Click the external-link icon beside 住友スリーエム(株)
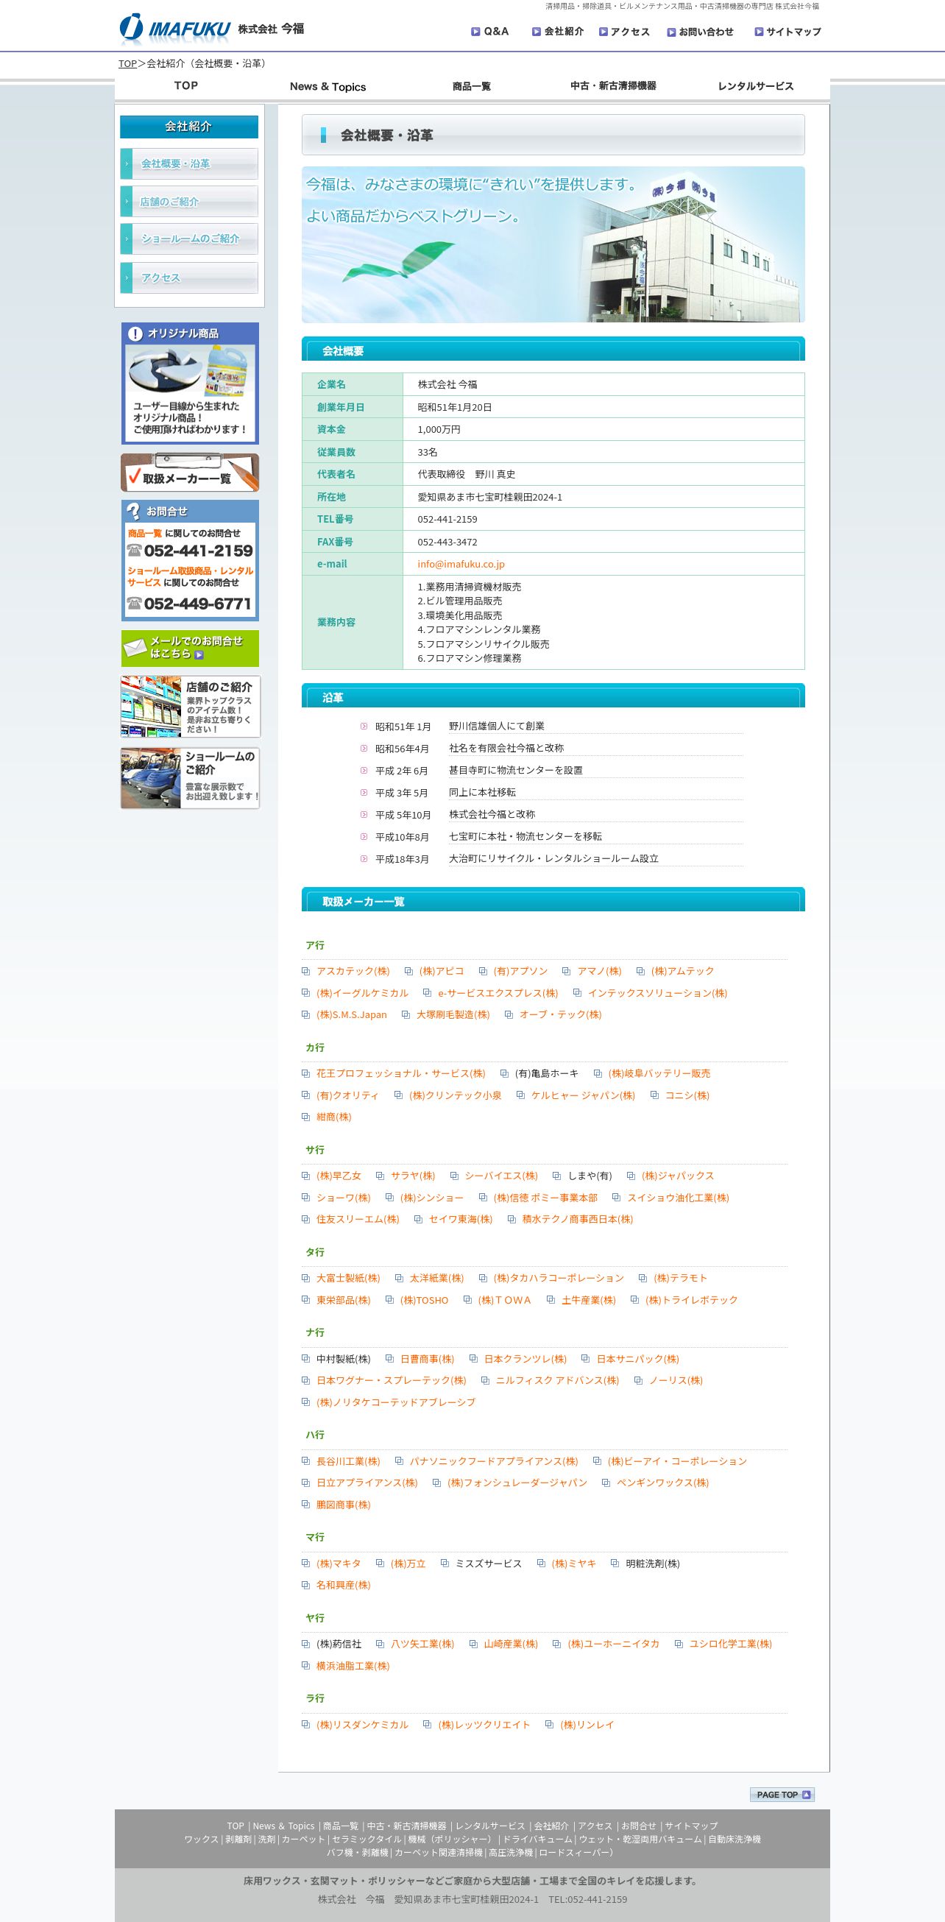945x1922 pixels. point(306,1218)
